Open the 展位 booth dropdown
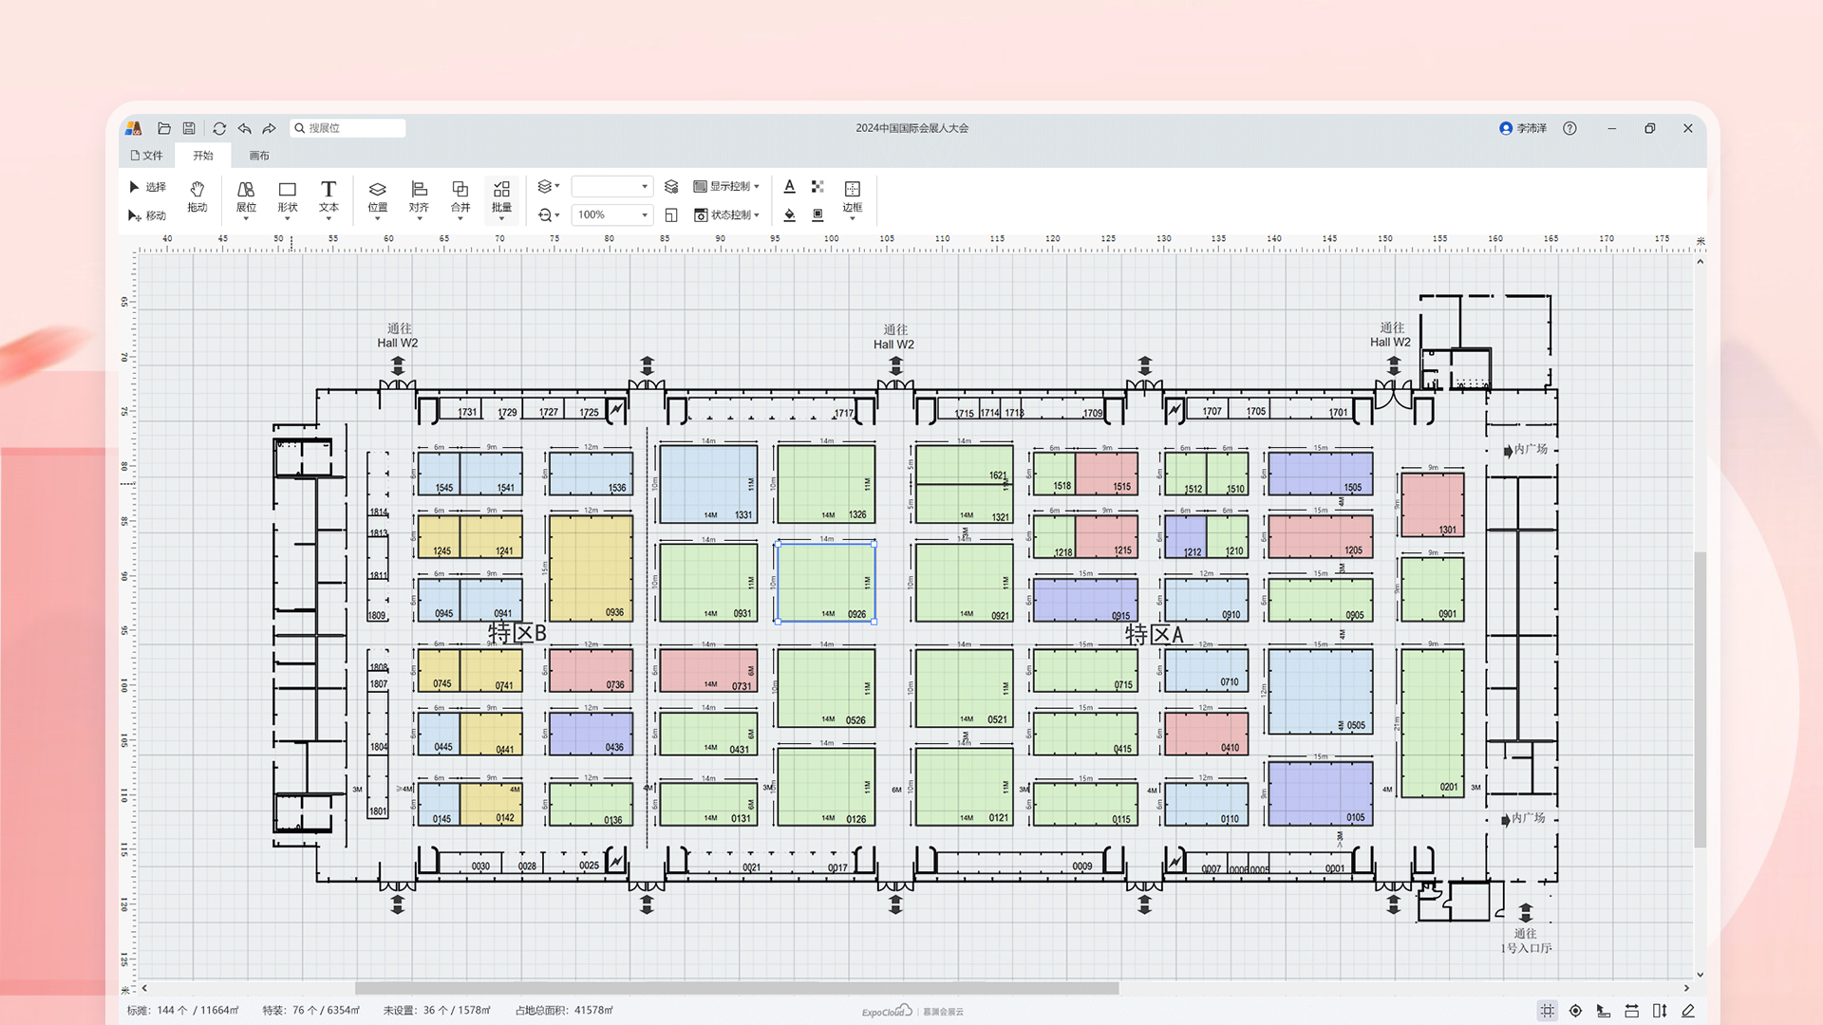1823x1025 pixels. click(246, 200)
